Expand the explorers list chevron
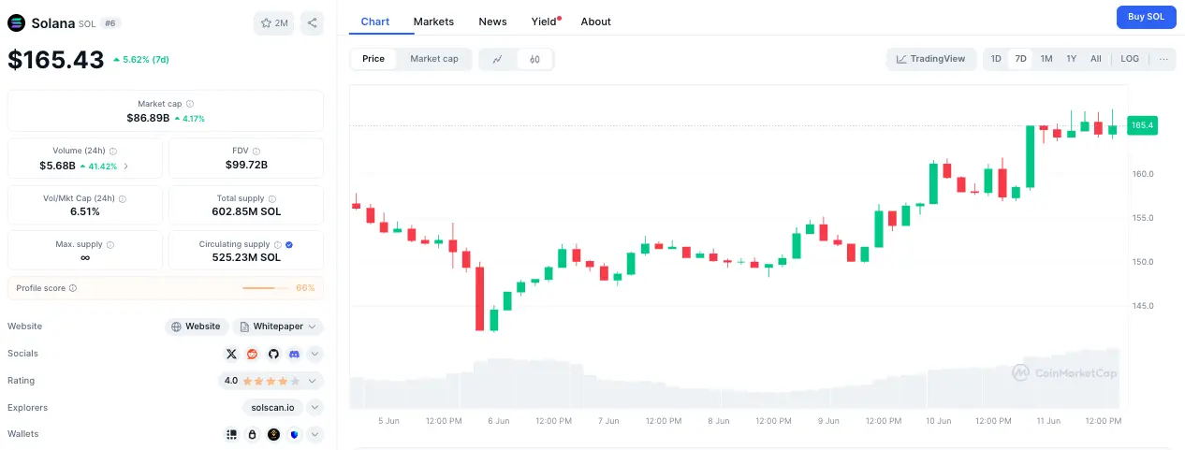This screenshot has height=450, width=1185. (x=315, y=408)
